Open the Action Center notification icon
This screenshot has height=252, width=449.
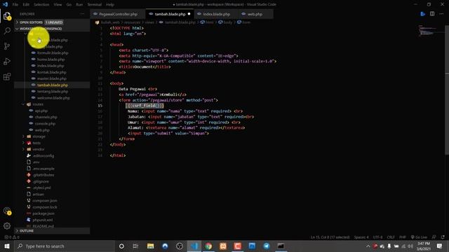point(440,246)
